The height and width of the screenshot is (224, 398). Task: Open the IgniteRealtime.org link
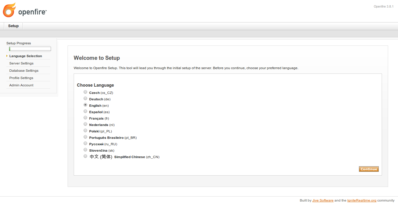tap(362, 200)
